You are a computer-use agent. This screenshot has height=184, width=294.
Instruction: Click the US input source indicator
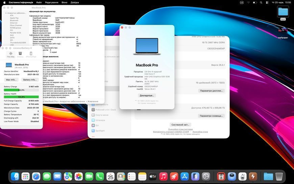tap(242, 2)
